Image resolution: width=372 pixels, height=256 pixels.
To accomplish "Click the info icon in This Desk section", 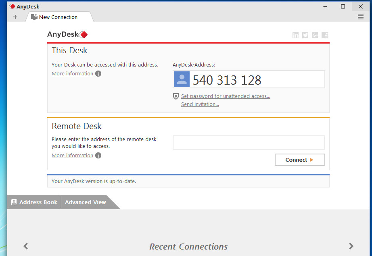I will pyautogui.click(x=98, y=74).
